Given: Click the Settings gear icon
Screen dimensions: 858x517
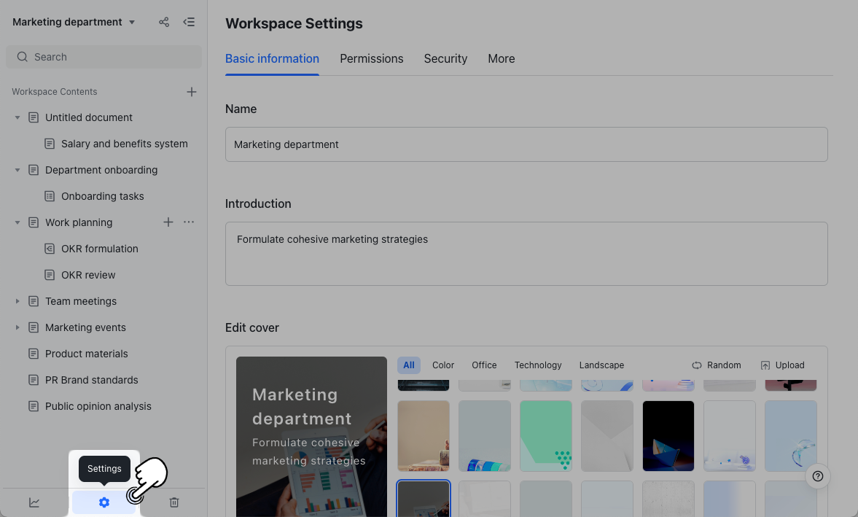Looking at the screenshot, I should 104,502.
